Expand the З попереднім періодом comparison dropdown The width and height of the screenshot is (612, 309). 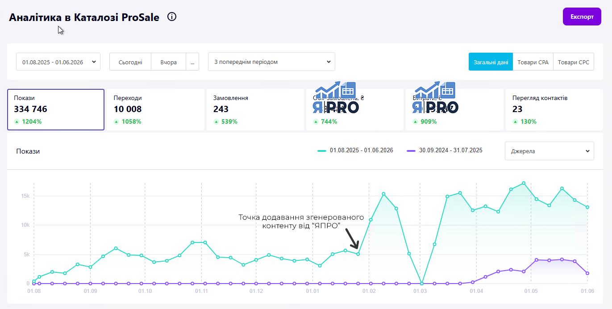tap(271, 62)
